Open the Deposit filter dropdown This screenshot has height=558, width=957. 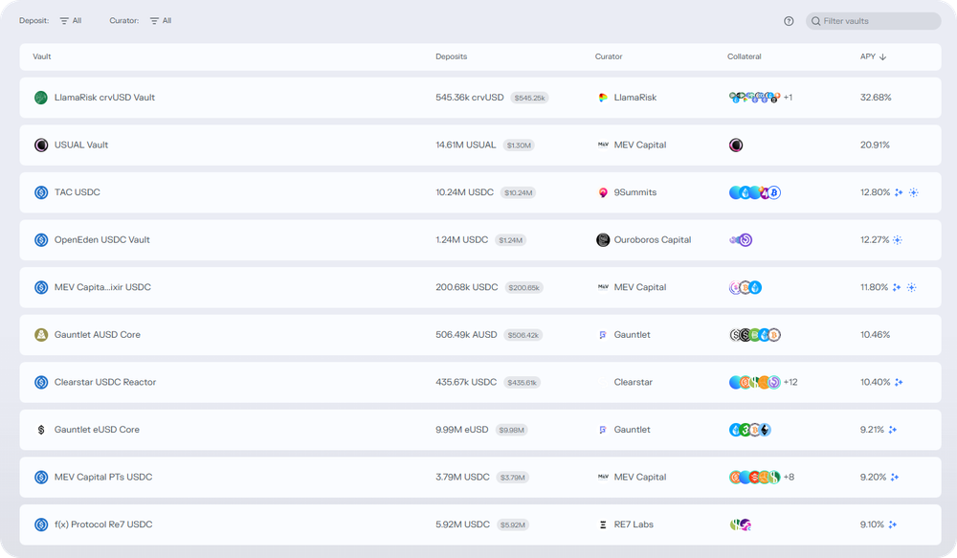71,21
